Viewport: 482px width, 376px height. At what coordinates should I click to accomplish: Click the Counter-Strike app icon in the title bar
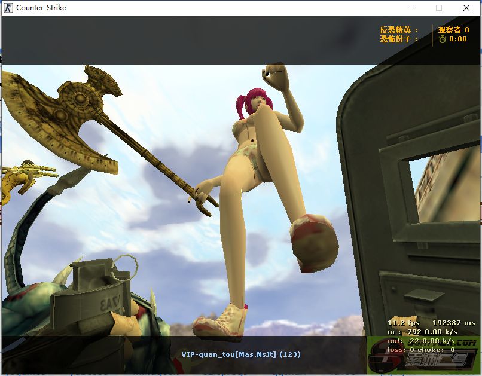click(8, 8)
